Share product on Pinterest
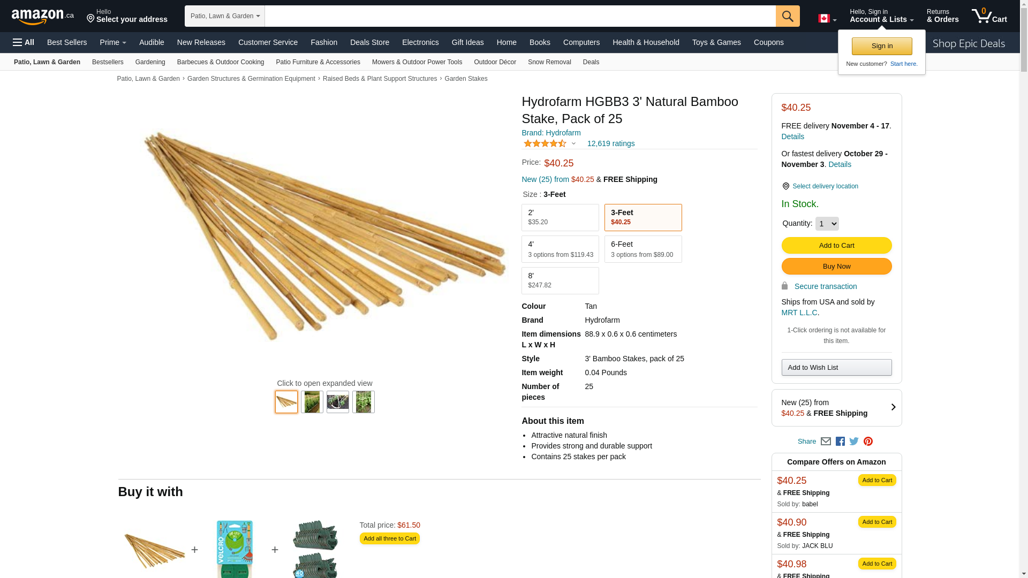This screenshot has width=1028, height=578. click(x=868, y=442)
